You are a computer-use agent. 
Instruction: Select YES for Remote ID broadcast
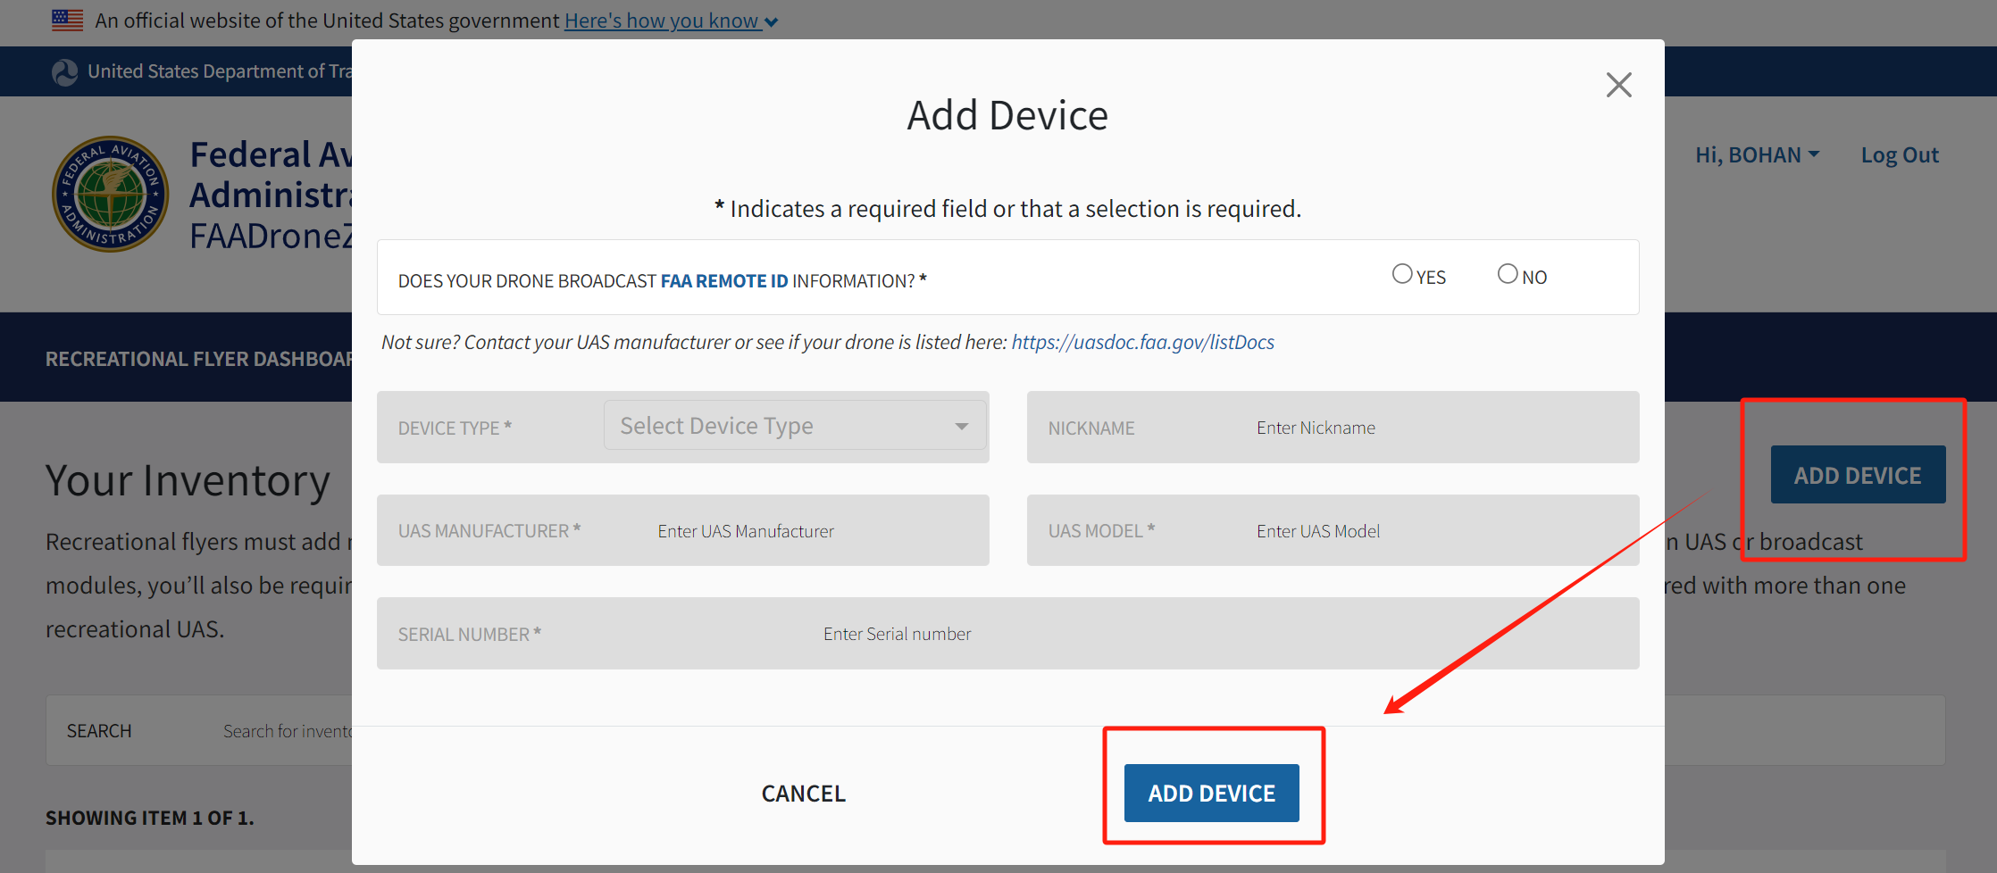point(1402,274)
